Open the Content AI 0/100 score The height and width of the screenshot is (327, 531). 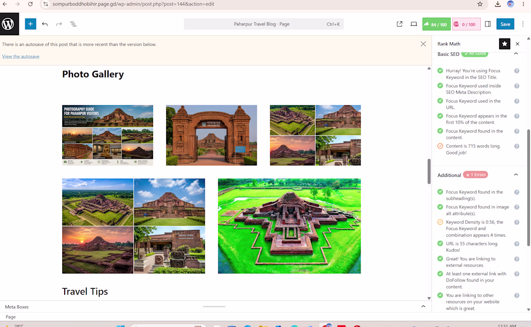[466, 24]
